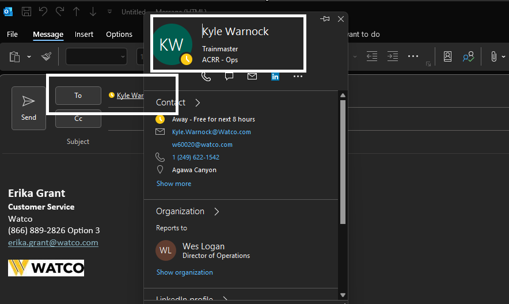Expand the Contact section chevron

(197, 103)
